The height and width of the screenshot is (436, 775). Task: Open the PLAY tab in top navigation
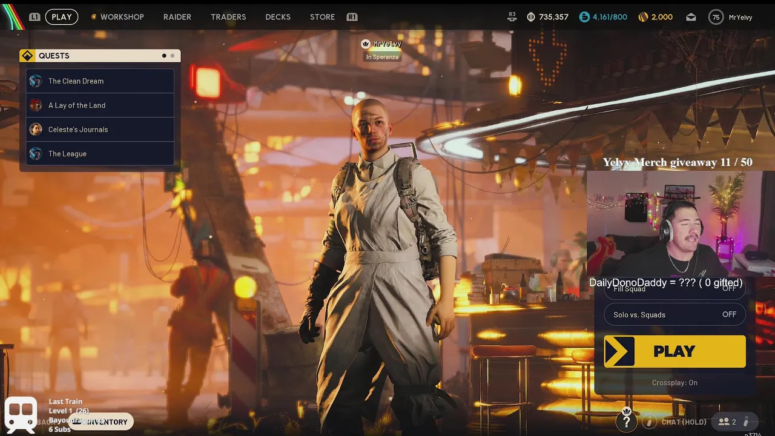pos(62,17)
